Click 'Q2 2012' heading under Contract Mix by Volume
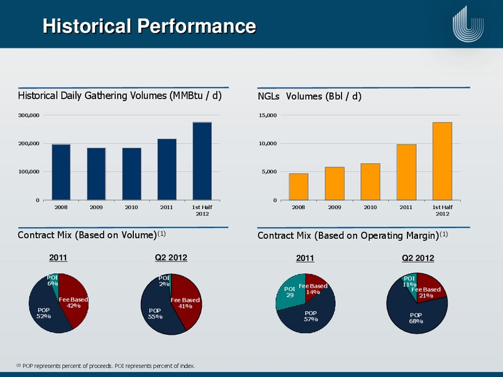 (x=171, y=258)
